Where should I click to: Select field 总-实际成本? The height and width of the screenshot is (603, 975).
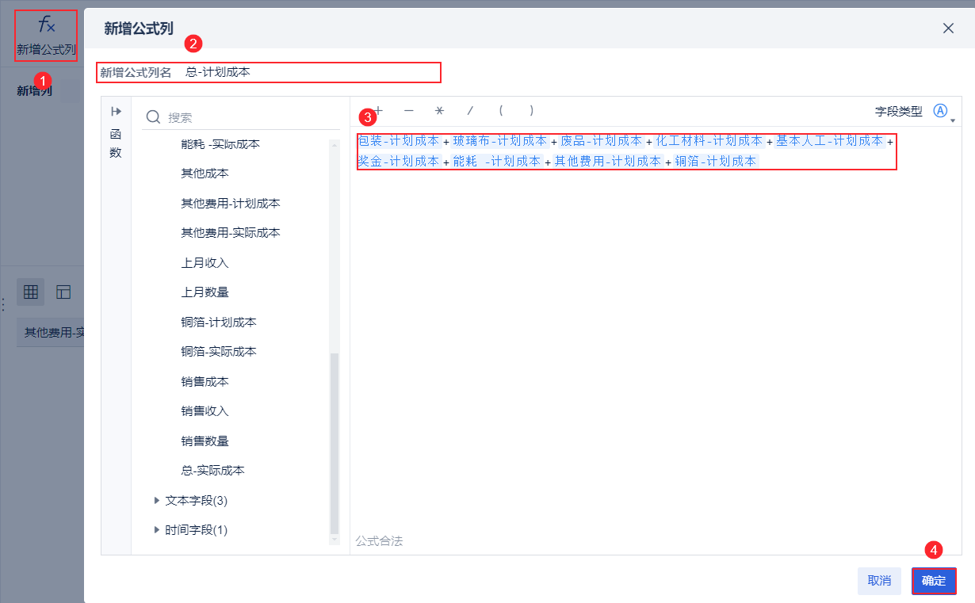point(212,471)
